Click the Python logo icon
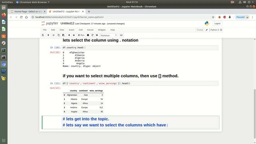 point(207,24)
